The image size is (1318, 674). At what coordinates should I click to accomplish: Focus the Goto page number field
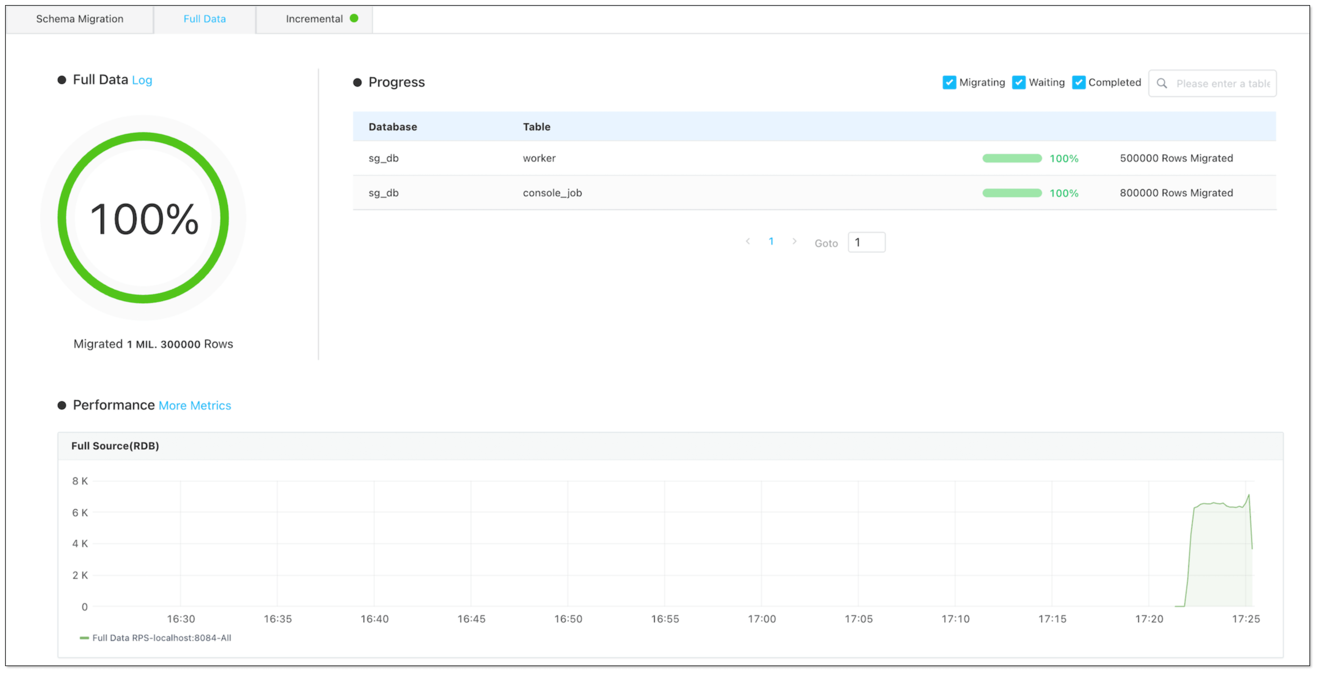pos(866,242)
